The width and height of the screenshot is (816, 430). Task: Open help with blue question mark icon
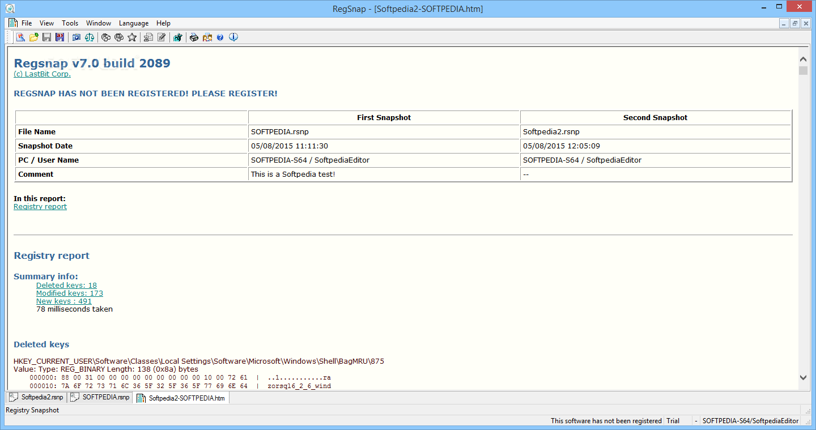point(220,37)
